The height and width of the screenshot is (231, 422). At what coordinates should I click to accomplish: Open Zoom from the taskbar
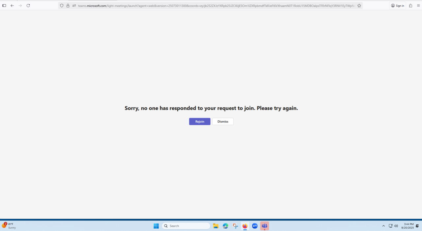click(x=255, y=226)
